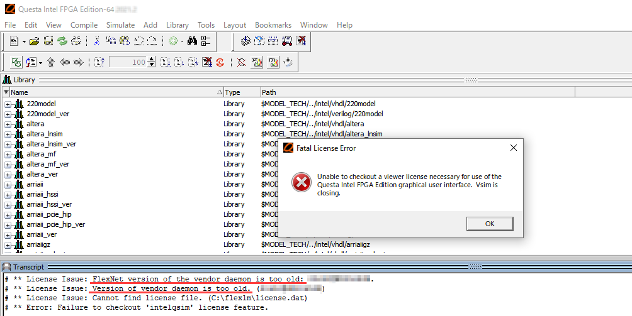
Task: Click OK in Fatal License Error dialog
Action: [x=490, y=224]
